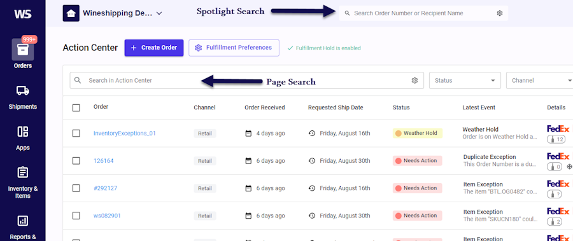Expand the Status filter dropdown
The width and height of the screenshot is (573, 241).
point(465,80)
